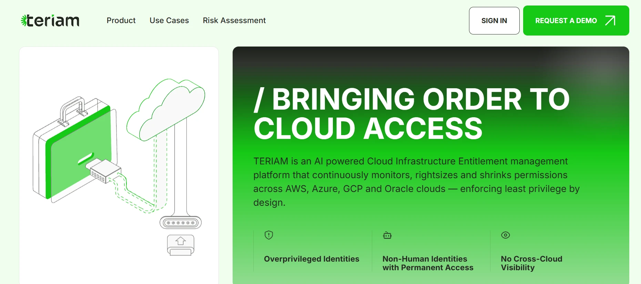Screen dimensions: 641x284
Task: Click the SIGN IN button
Action: (494, 21)
